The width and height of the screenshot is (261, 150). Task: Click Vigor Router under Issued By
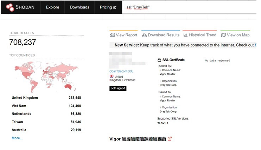point(167,74)
